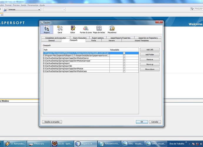
Task: Switch to the General tab
Action: click(x=51, y=41)
